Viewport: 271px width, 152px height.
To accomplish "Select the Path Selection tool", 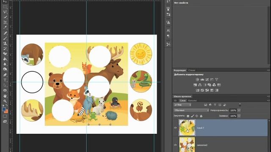I will click(x=5, y=85).
